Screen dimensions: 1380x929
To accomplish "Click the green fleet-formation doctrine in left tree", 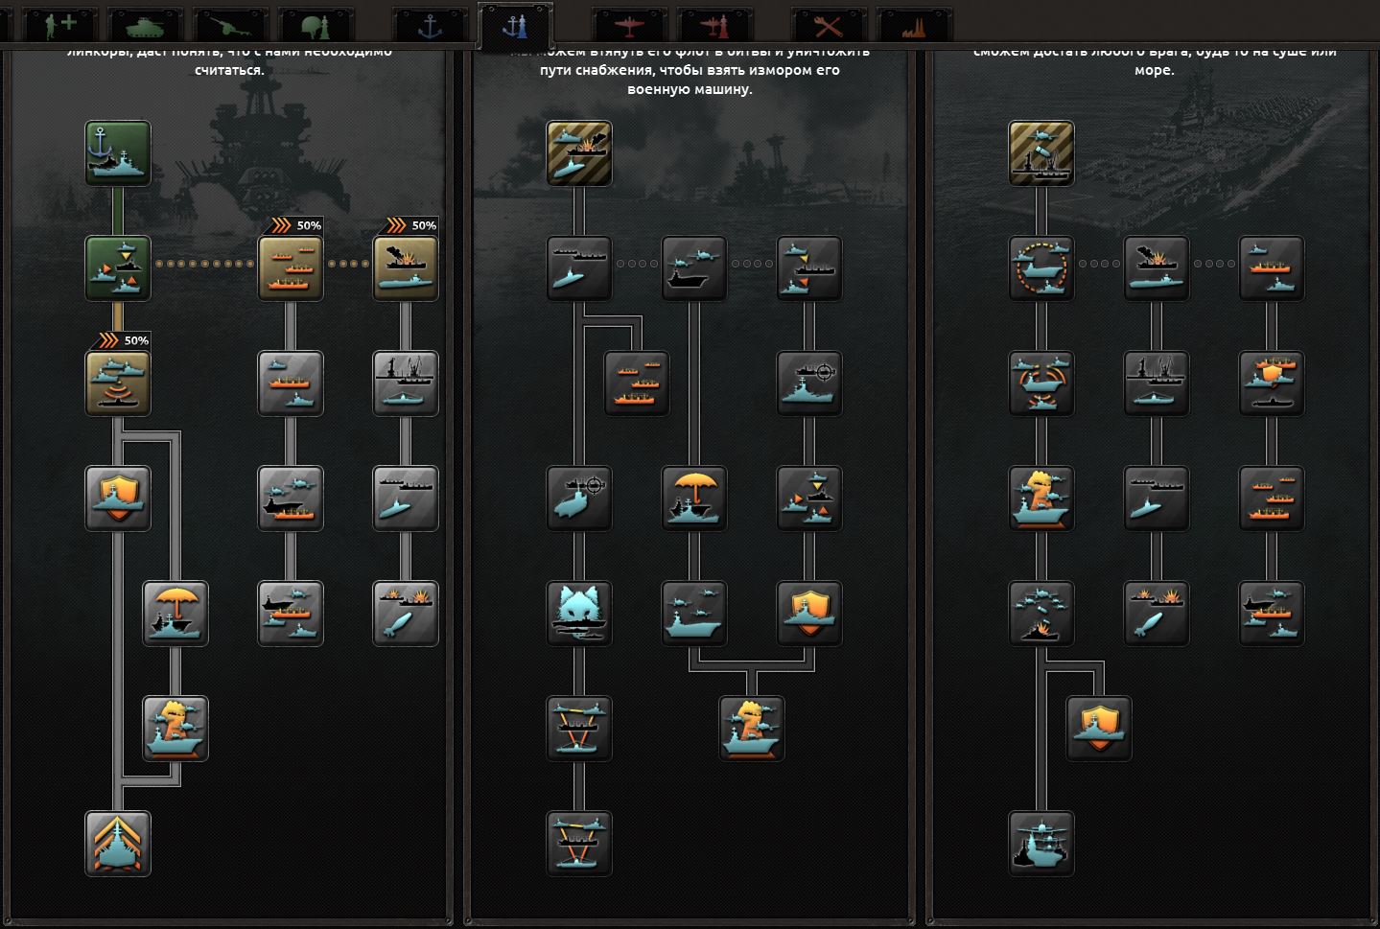I will point(118,268).
